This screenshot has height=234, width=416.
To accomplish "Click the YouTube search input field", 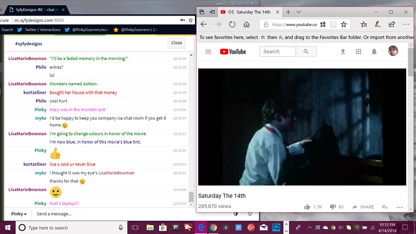I will point(278,51).
